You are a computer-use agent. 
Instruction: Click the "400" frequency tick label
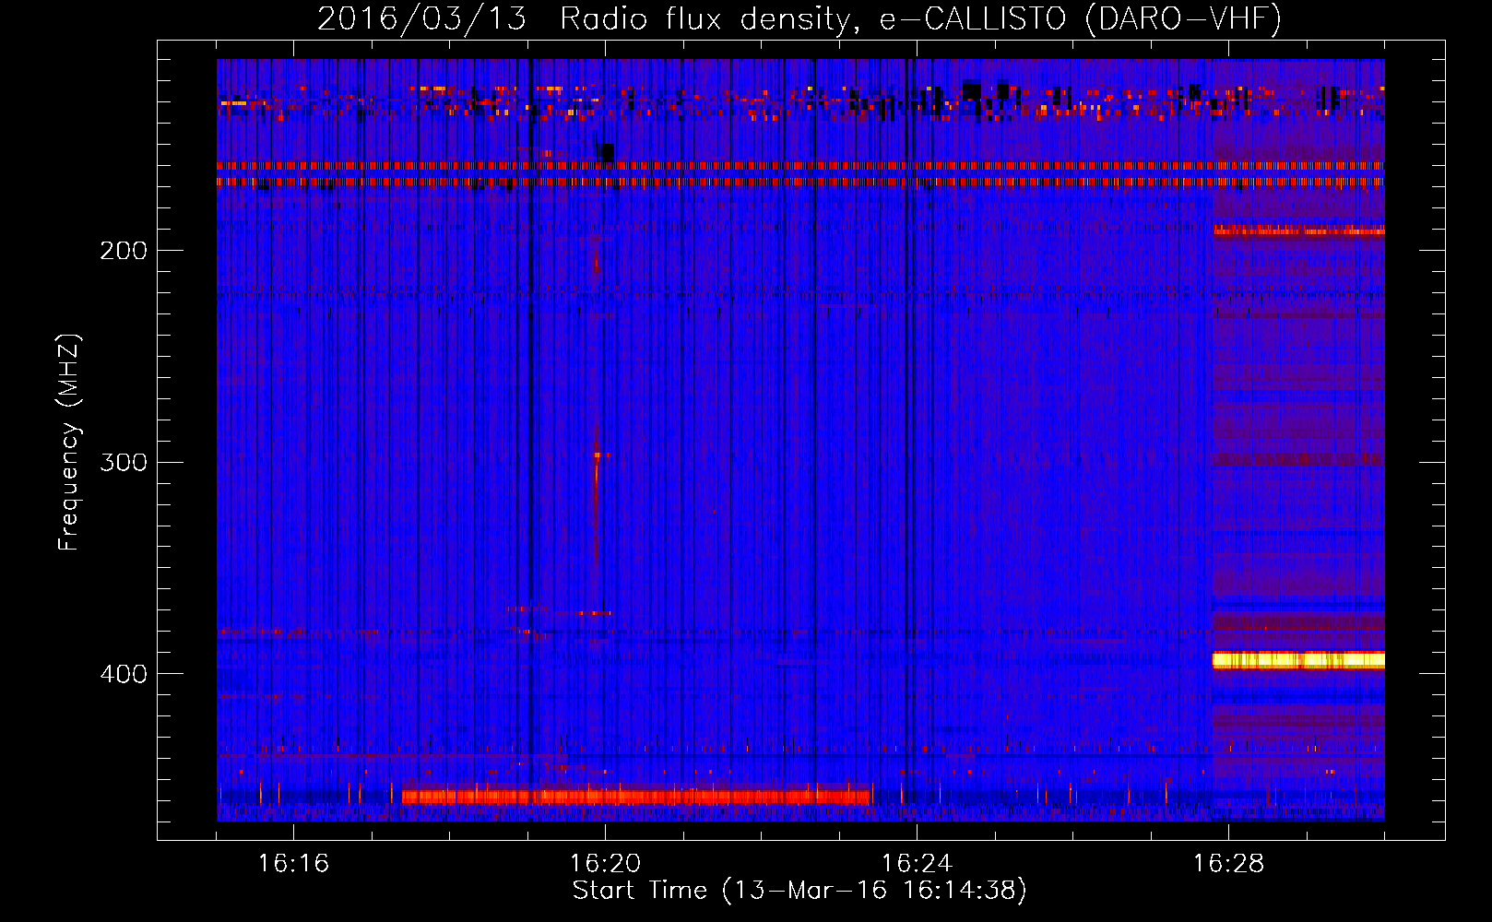(x=124, y=673)
